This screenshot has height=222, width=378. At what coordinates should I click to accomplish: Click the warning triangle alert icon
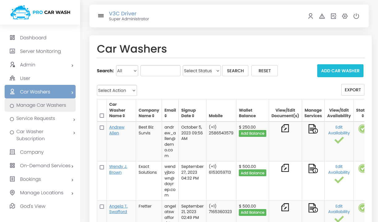[322, 16]
